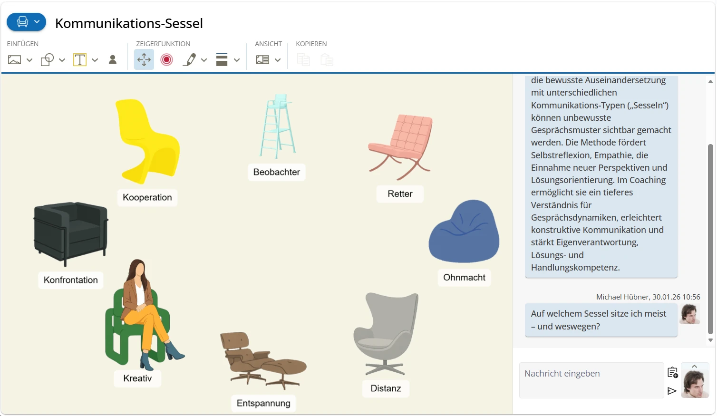Choose the text box tool
717x416 pixels.
pyautogui.click(x=80, y=60)
